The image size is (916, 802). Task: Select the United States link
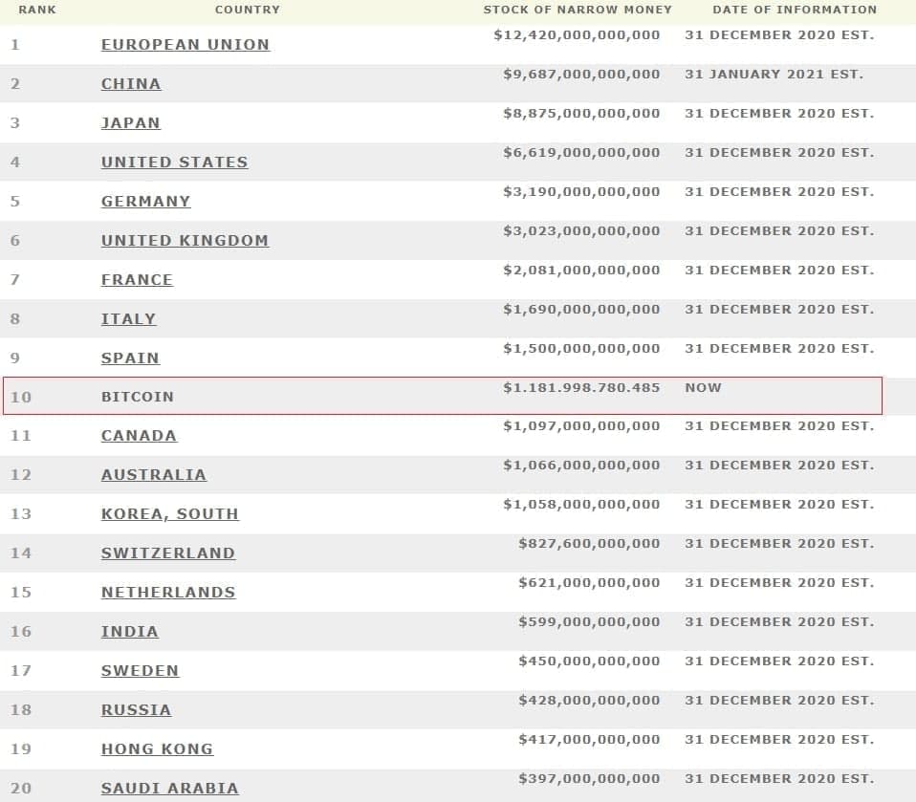pos(174,163)
